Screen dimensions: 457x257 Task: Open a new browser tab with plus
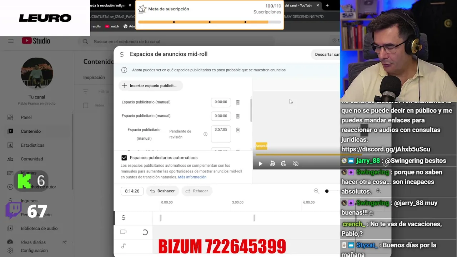[327, 5]
